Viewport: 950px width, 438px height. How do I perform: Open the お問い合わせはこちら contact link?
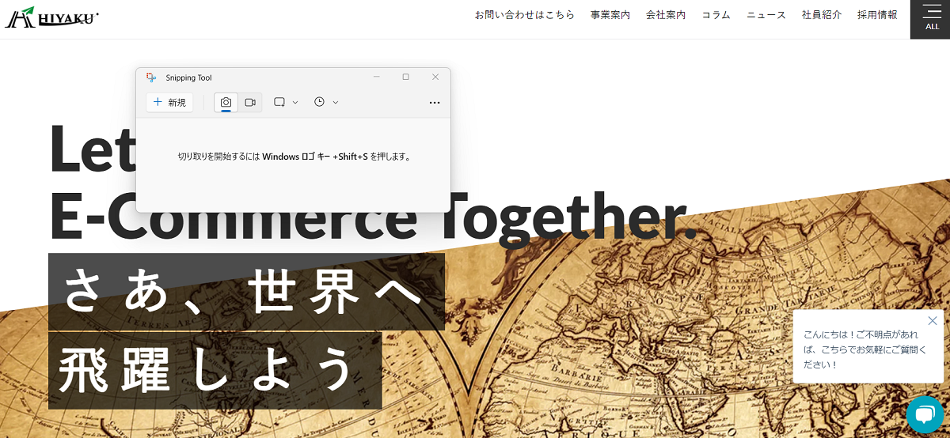click(x=524, y=15)
